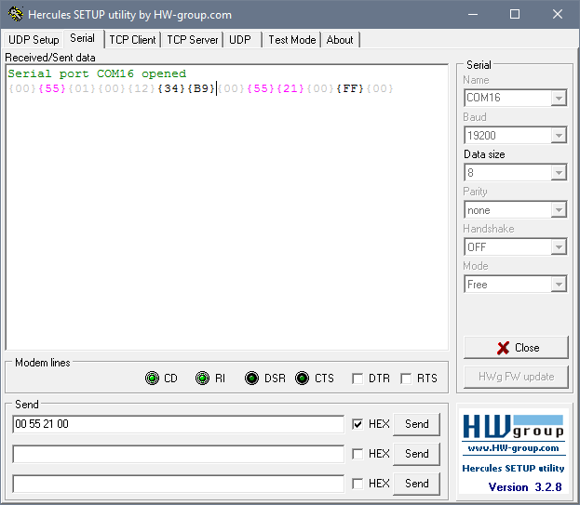Minimize the Hercules window
Image resolution: width=580 pixels, height=505 pixels.
click(x=473, y=14)
